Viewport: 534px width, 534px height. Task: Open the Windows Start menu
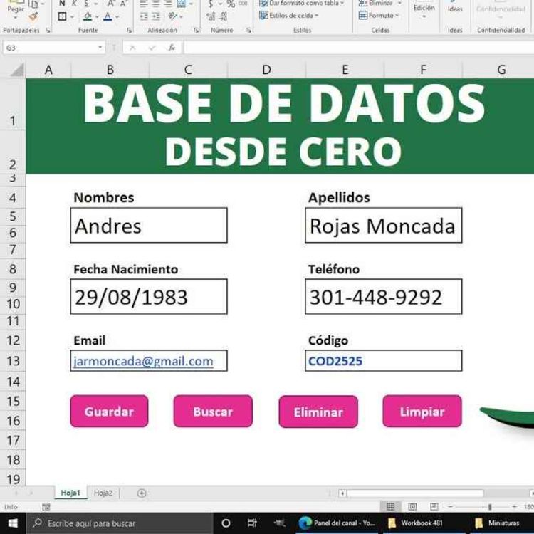(x=13, y=523)
